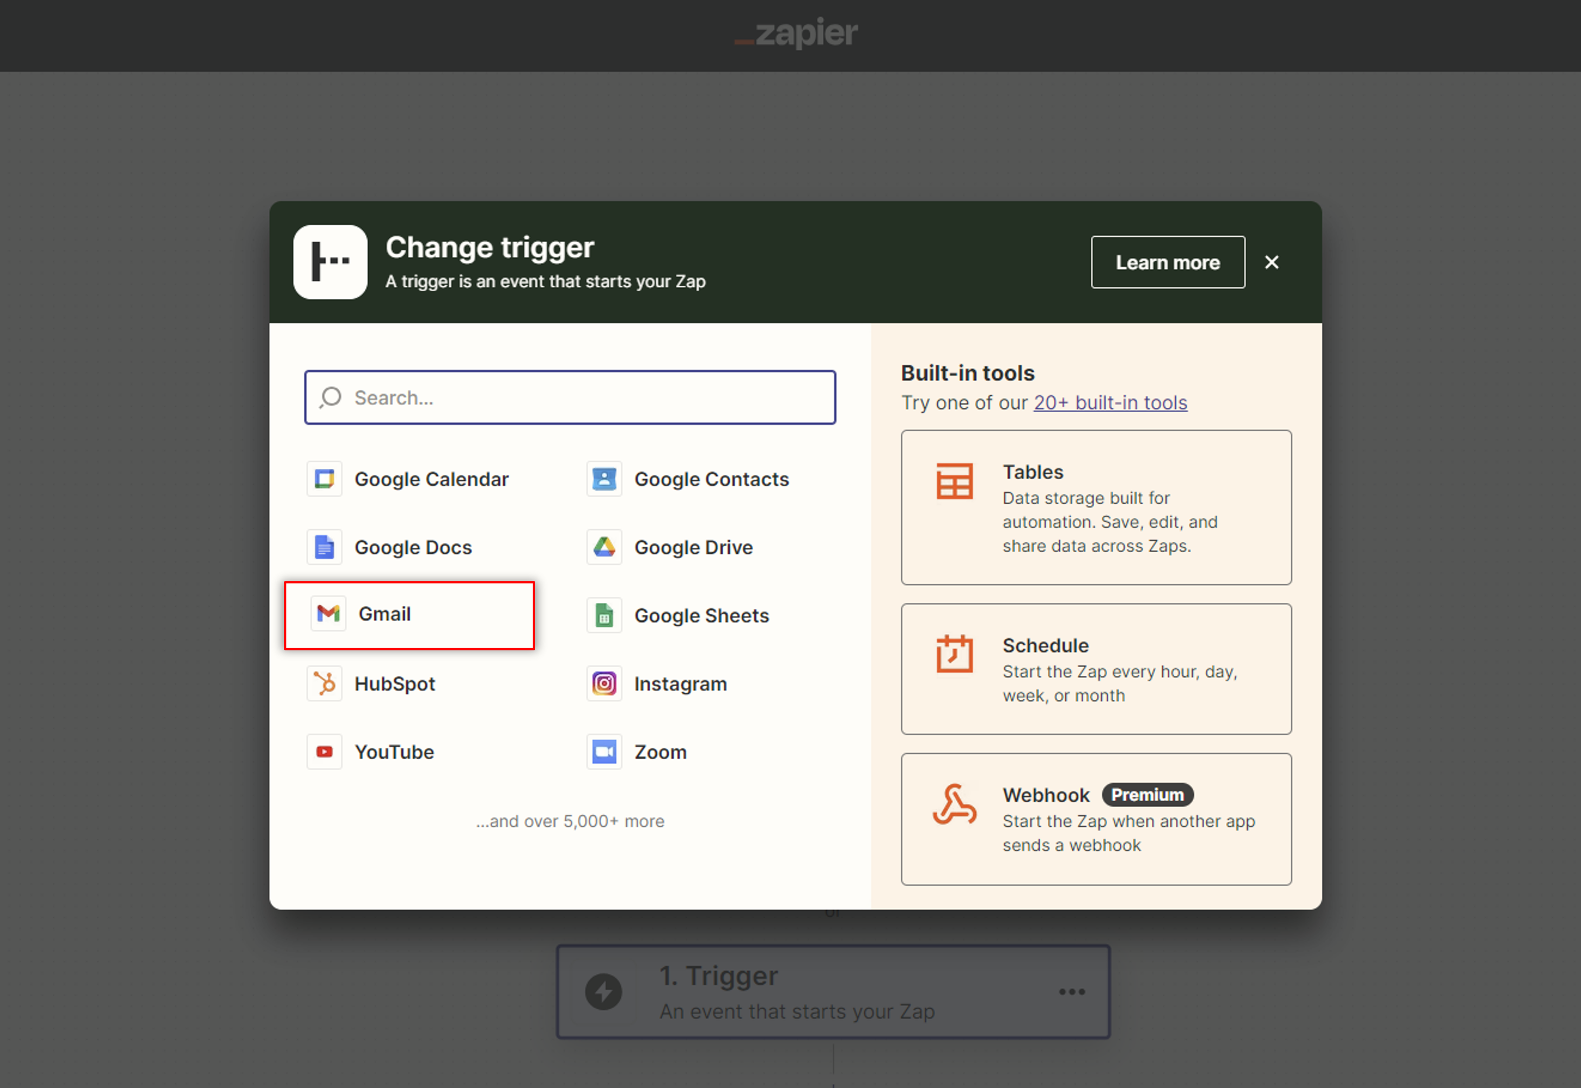Select the Webhook tool title
This screenshot has width=1581, height=1088.
click(1046, 795)
